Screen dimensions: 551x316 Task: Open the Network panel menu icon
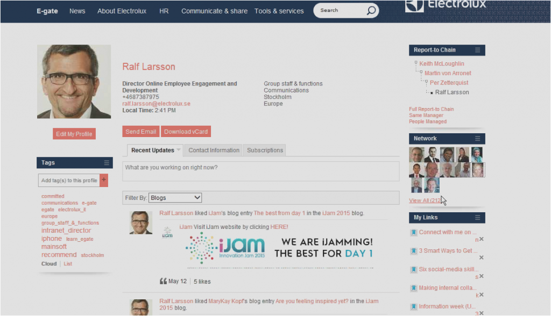coord(477,139)
